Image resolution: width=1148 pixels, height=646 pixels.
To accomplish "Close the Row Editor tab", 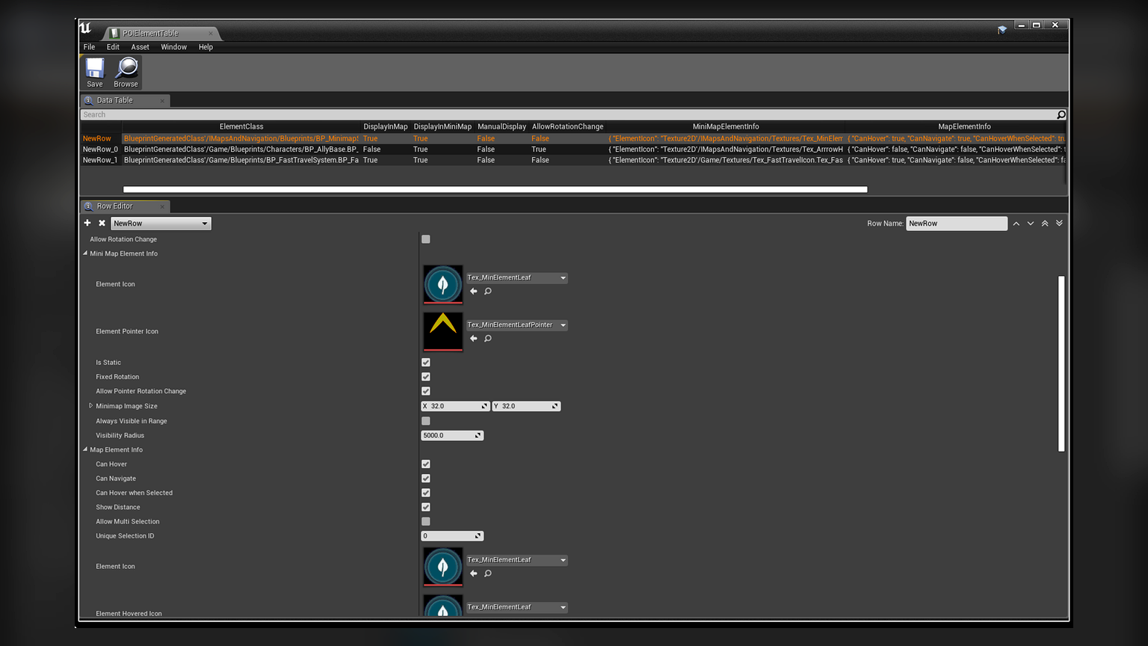I will [x=162, y=206].
